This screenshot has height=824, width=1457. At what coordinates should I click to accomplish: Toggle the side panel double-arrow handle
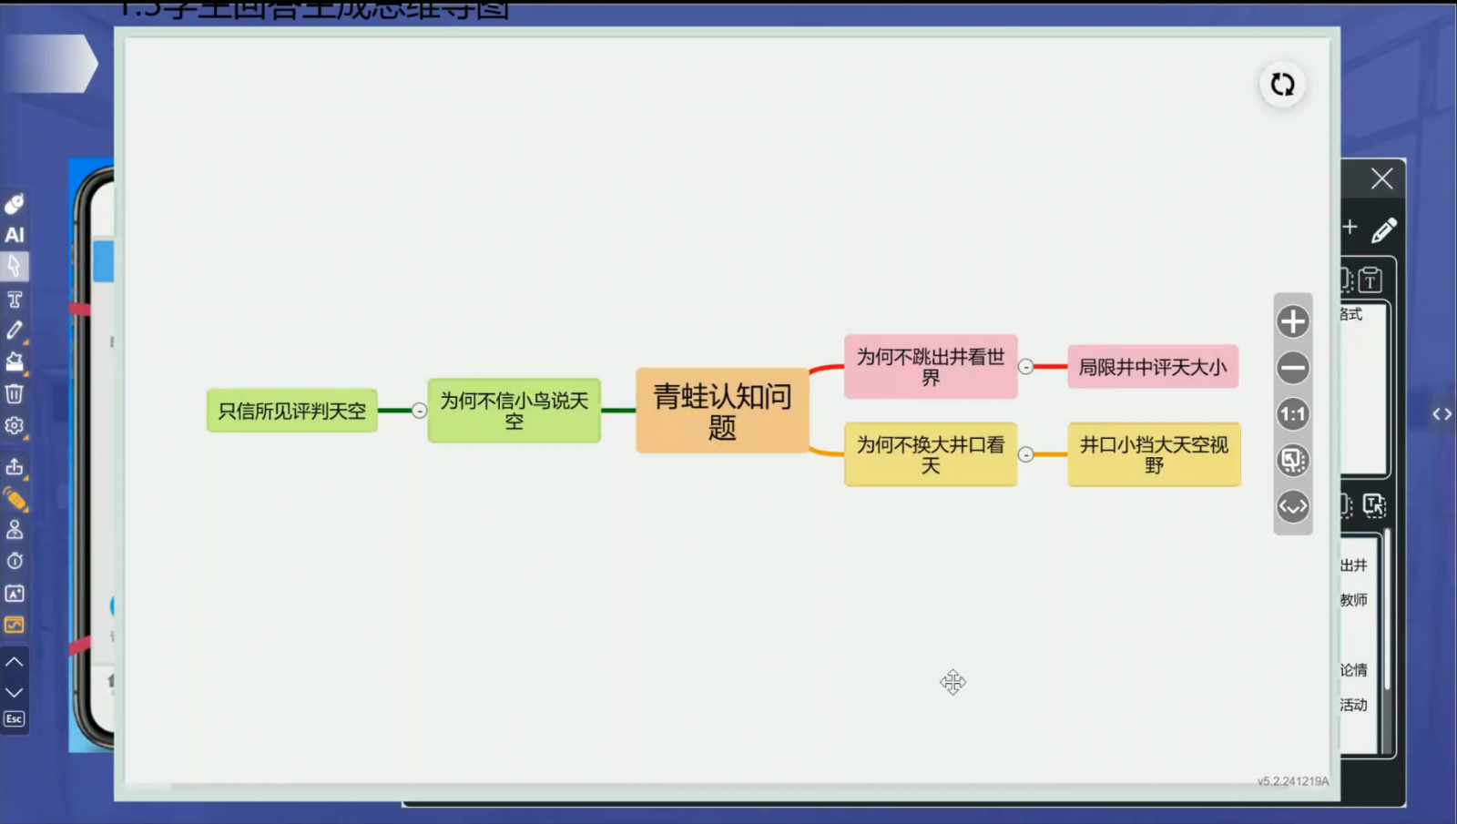[1442, 414]
